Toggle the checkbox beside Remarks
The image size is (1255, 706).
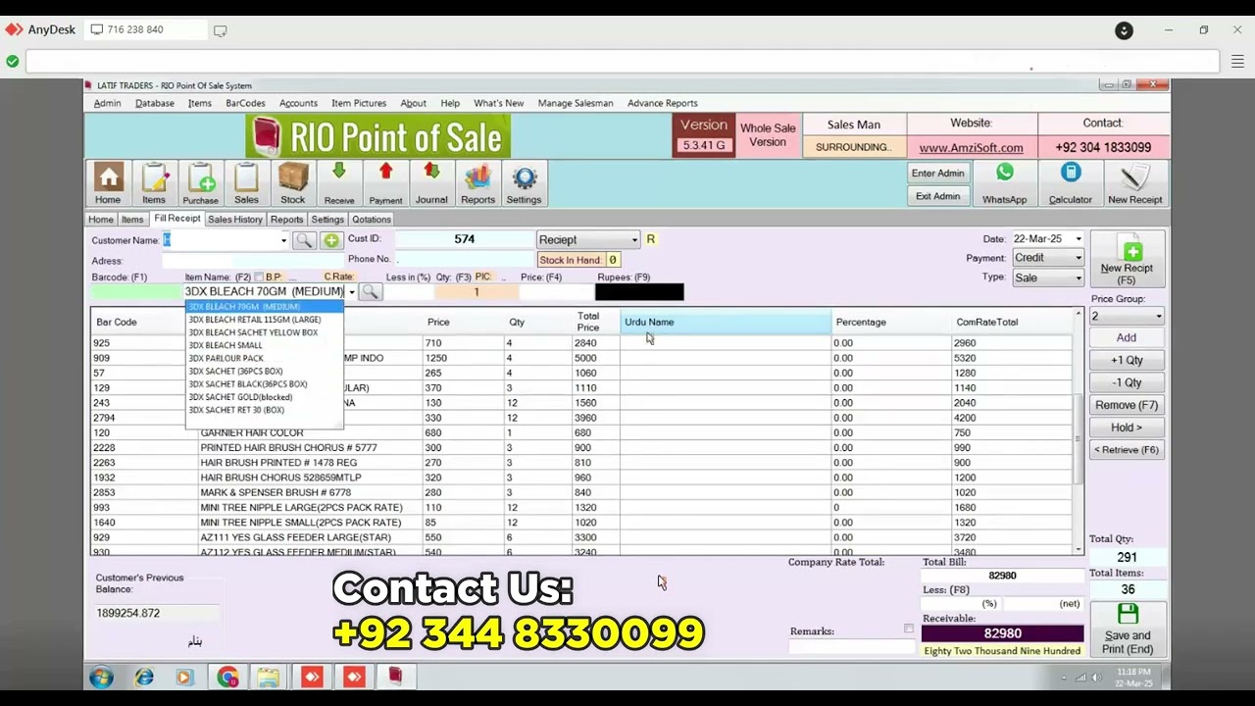[909, 629]
